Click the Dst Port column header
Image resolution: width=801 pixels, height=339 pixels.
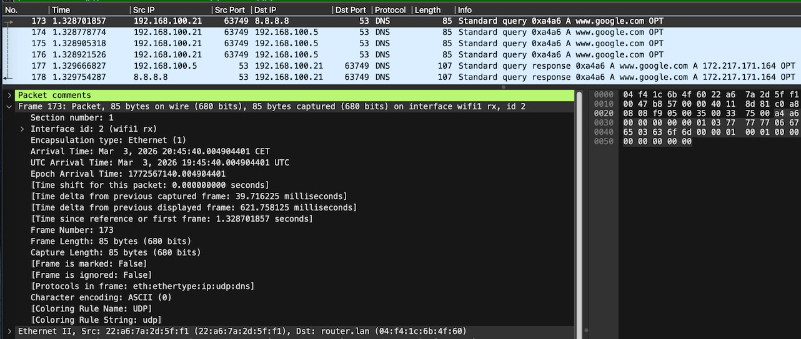351,10
